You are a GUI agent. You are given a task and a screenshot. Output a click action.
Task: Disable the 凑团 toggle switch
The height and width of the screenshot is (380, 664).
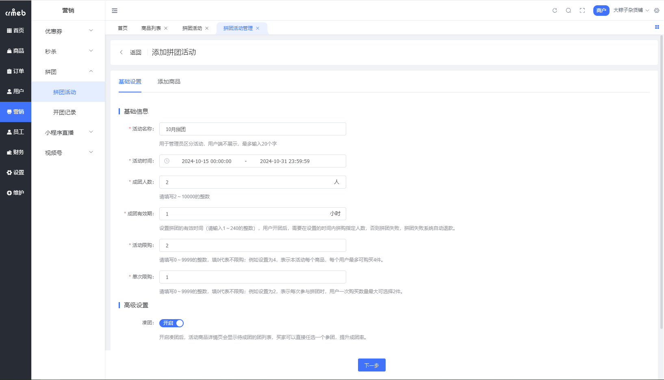(x=171, y=323)
